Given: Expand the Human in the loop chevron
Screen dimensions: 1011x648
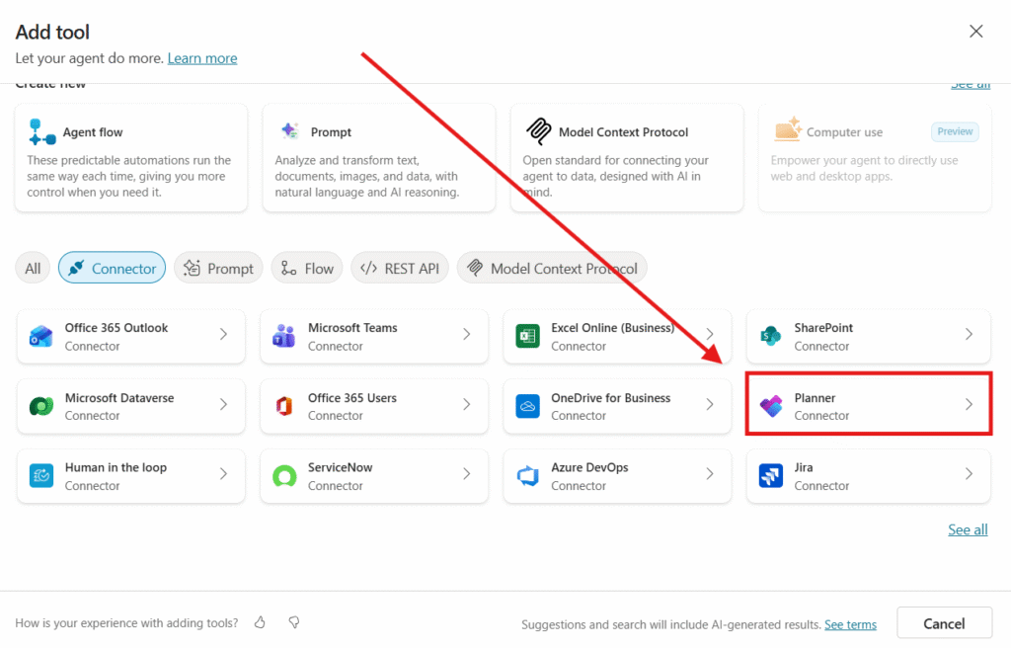Looking at the screenshot, I should click(x=224, y=475).
